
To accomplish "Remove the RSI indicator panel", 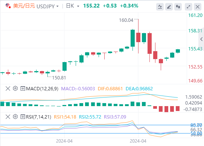I will 8,117.
